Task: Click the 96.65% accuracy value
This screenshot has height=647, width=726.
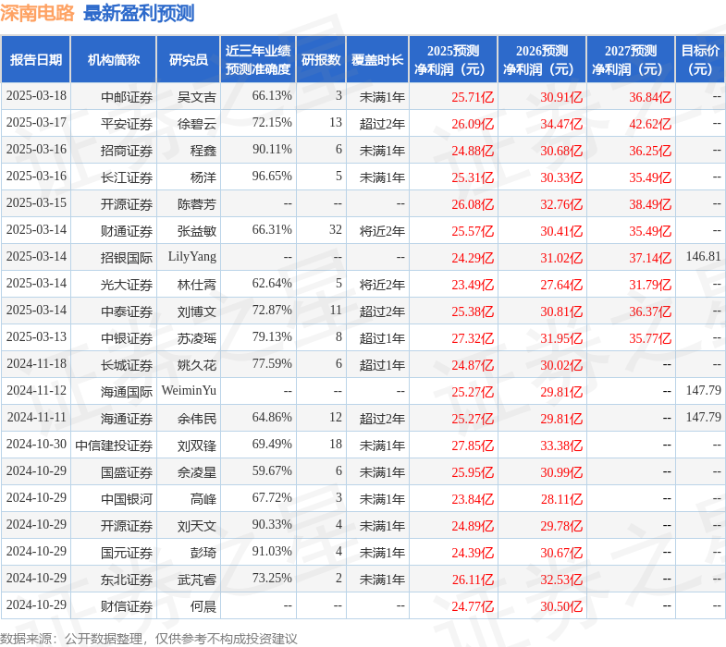Action: (272, 177)
